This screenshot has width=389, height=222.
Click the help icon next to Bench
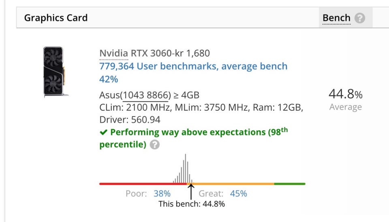coord(359,18)
